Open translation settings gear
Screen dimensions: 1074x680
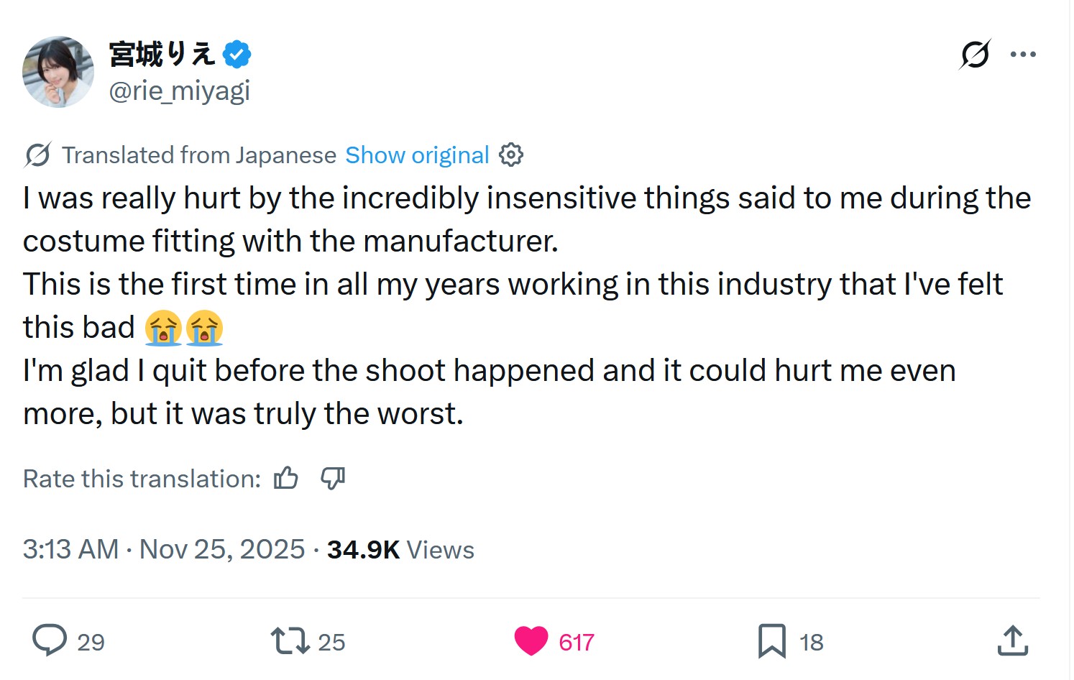(x=510, y=155)
